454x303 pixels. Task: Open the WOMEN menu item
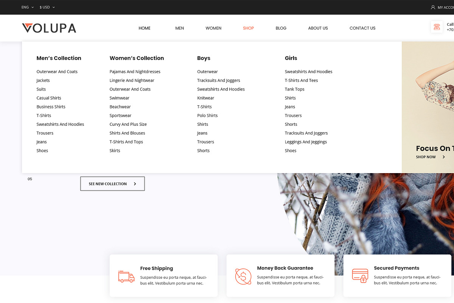pyautogui.click(x=213, y=28)
